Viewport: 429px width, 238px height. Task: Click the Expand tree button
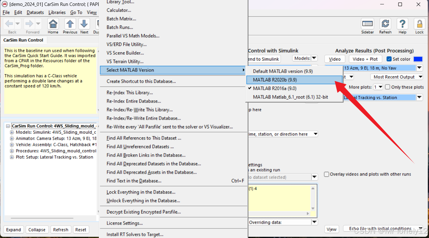pyautogui.click(x=14, y=230)
